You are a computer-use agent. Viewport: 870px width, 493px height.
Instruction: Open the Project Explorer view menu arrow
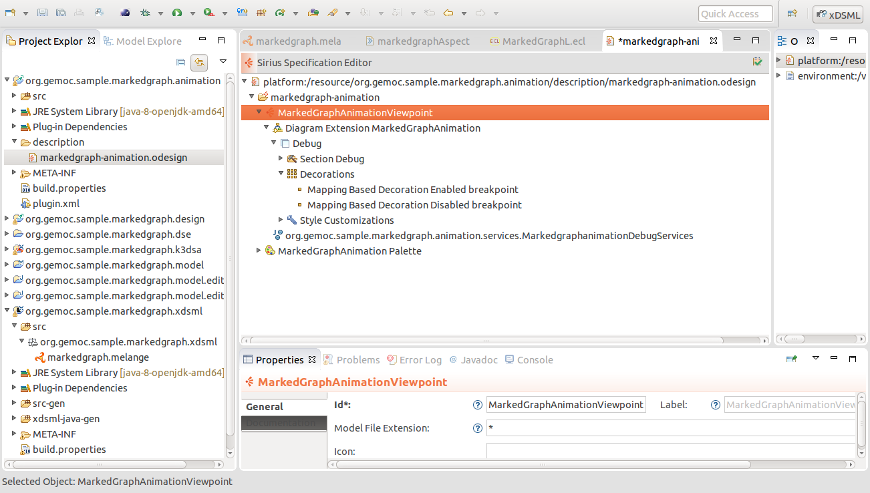tap(223, 61)
